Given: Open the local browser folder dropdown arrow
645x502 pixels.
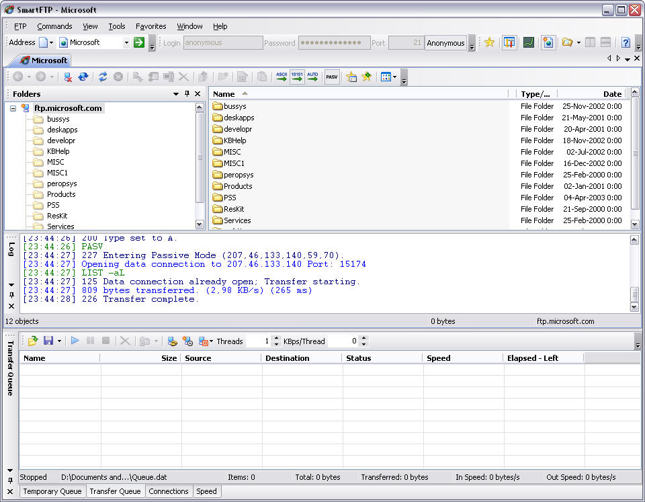Looking at the screenshot, I should (578, 42).
